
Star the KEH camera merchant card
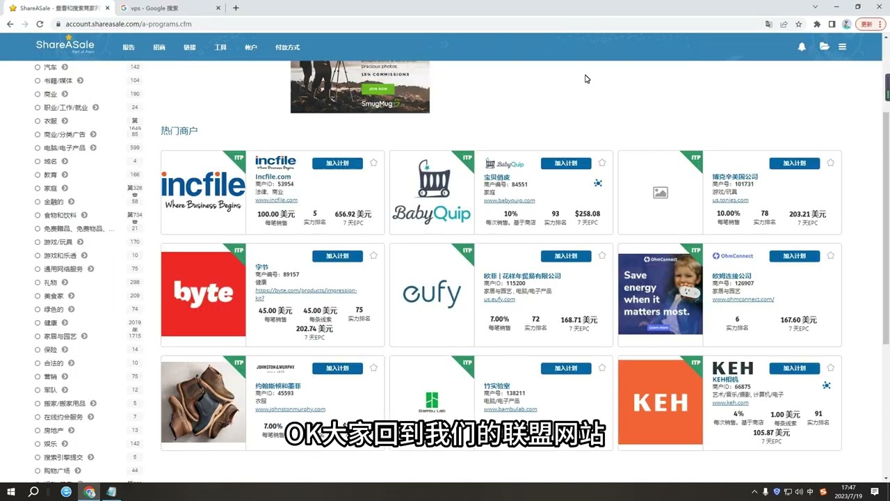[x=831, y=368]
